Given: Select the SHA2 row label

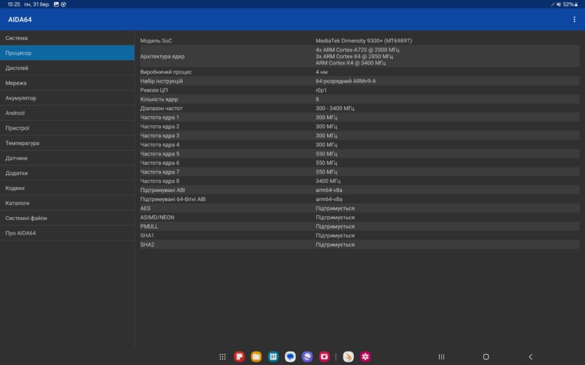Looking at the screenshot, I should [147, 245].
